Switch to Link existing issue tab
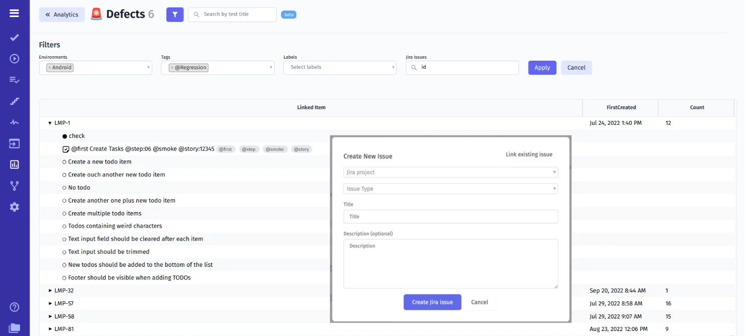The height and width of the screenshot is (336, 746). [x=529, y=154]
